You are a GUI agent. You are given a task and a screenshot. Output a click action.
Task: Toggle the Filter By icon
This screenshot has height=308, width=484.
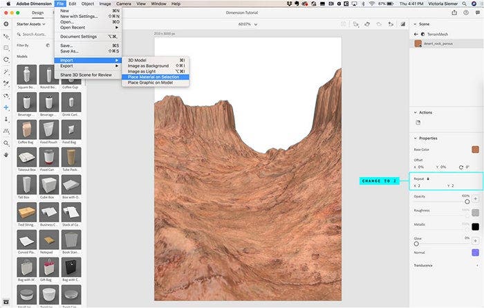tap(48, 46)
